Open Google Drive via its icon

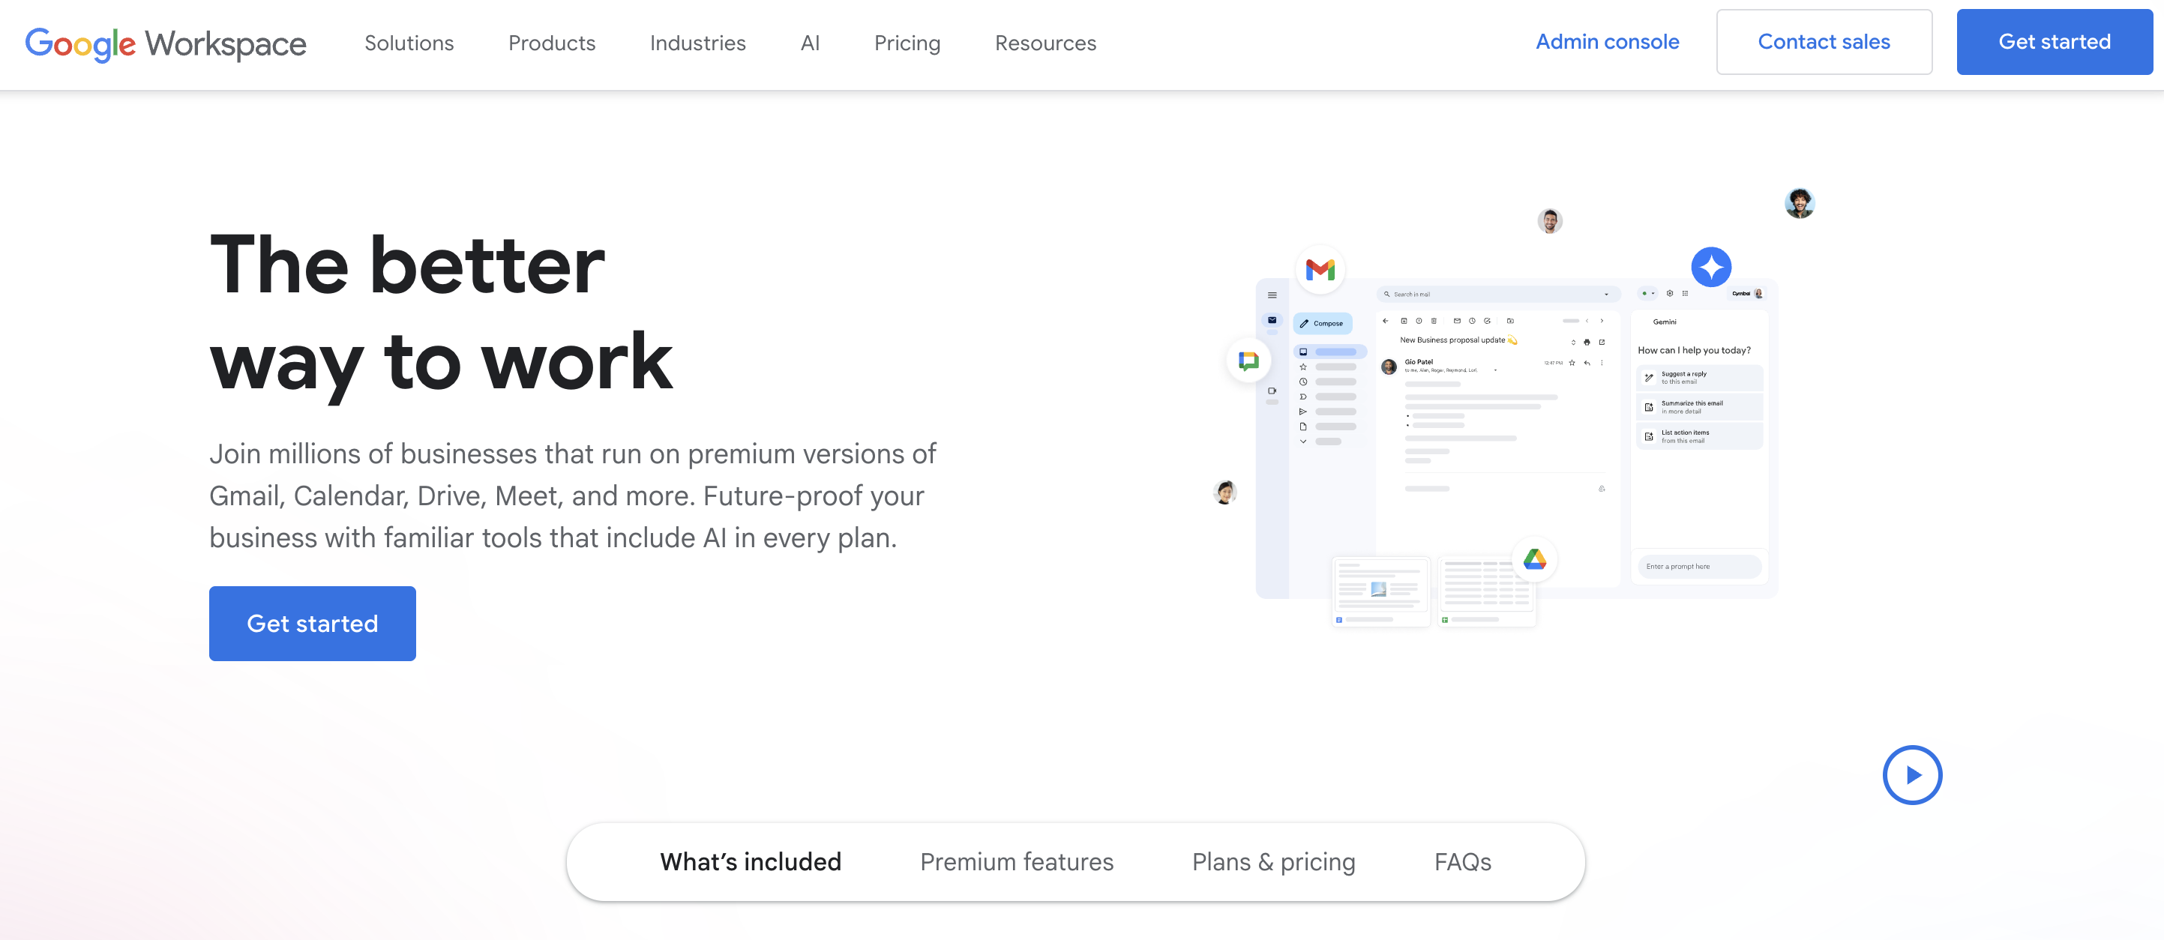coord(1536,559)
